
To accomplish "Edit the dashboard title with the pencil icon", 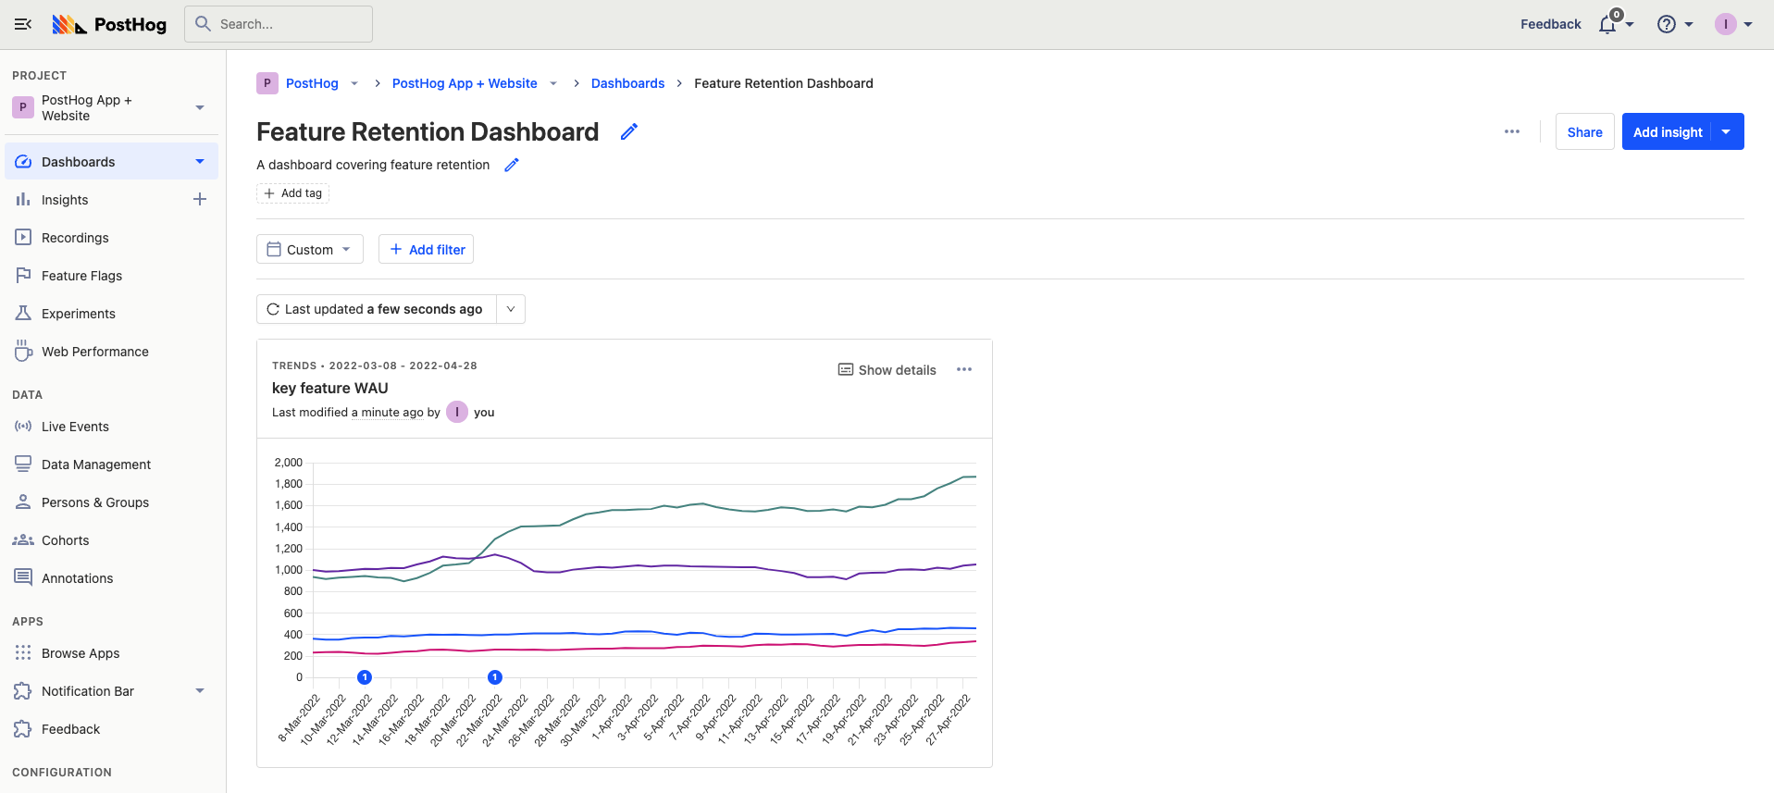I will pos(629,132).
